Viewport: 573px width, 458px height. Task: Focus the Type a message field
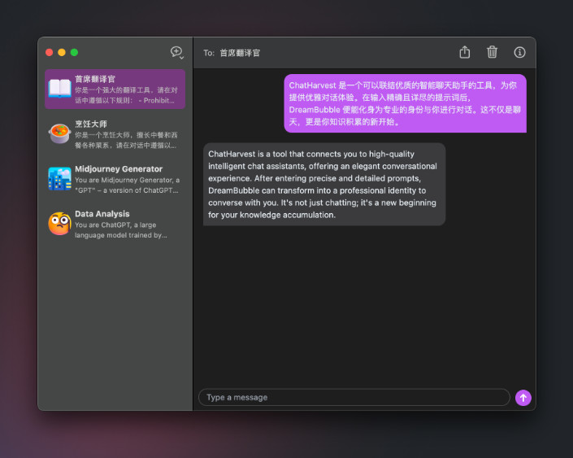click(x=354, y=397)
